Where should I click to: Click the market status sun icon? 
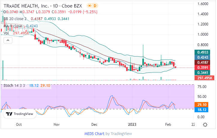[x=90, y=6]
